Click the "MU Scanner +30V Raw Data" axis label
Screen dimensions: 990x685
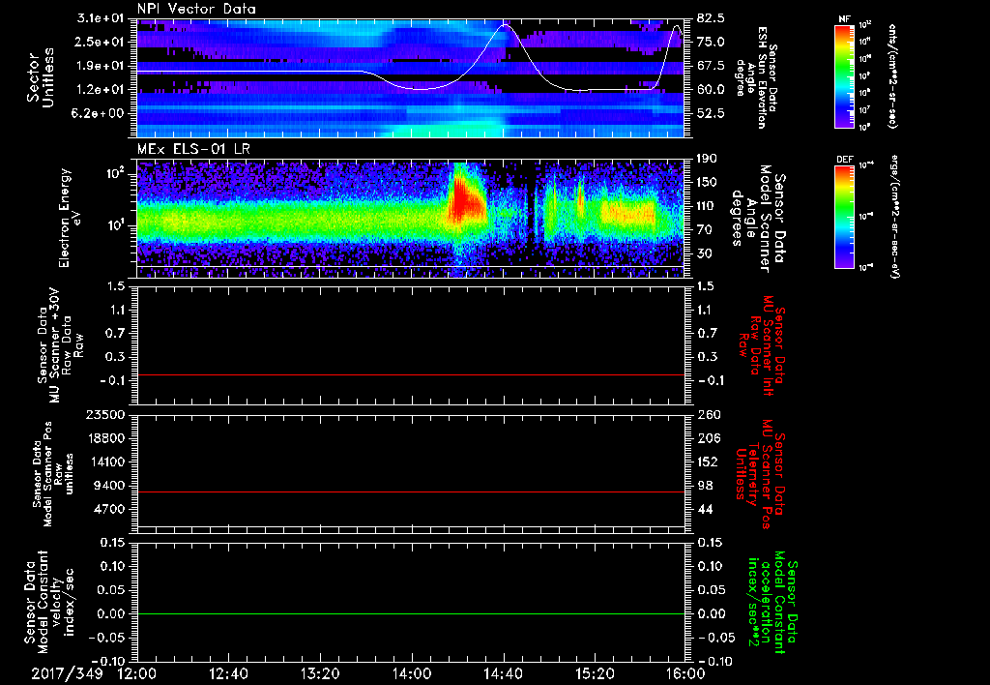[60, 345]
